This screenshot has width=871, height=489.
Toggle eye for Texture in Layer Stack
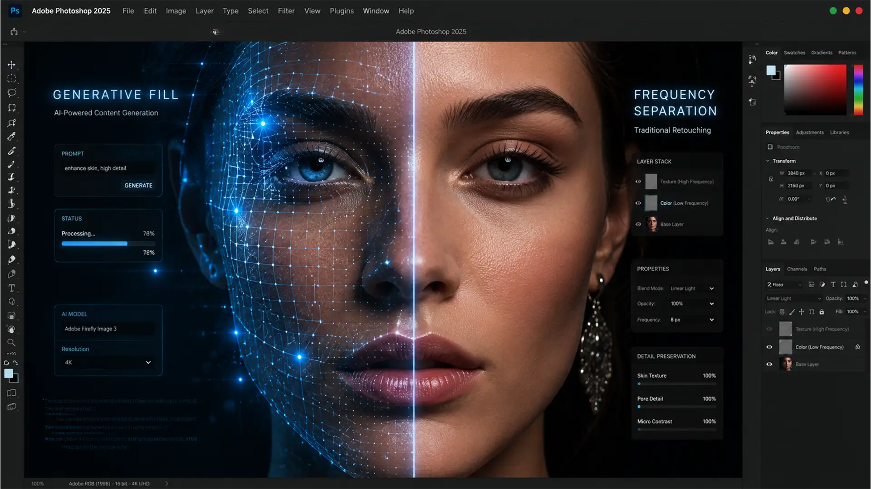click(638, 182)
